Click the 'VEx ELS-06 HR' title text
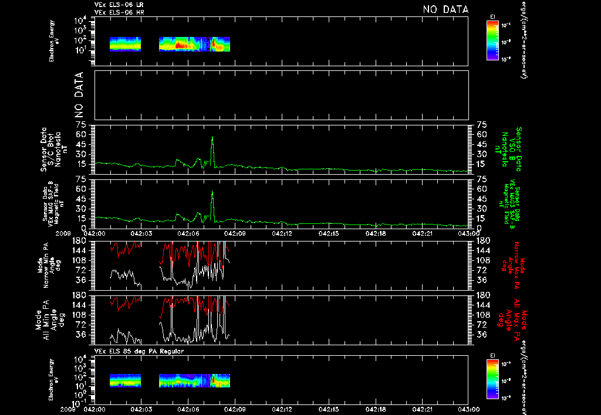Image resolution: width=601 pixels, height=415 pixels. pos(119,13)
